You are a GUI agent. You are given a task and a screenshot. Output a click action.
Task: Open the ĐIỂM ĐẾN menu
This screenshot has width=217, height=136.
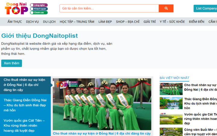[197, 22]
